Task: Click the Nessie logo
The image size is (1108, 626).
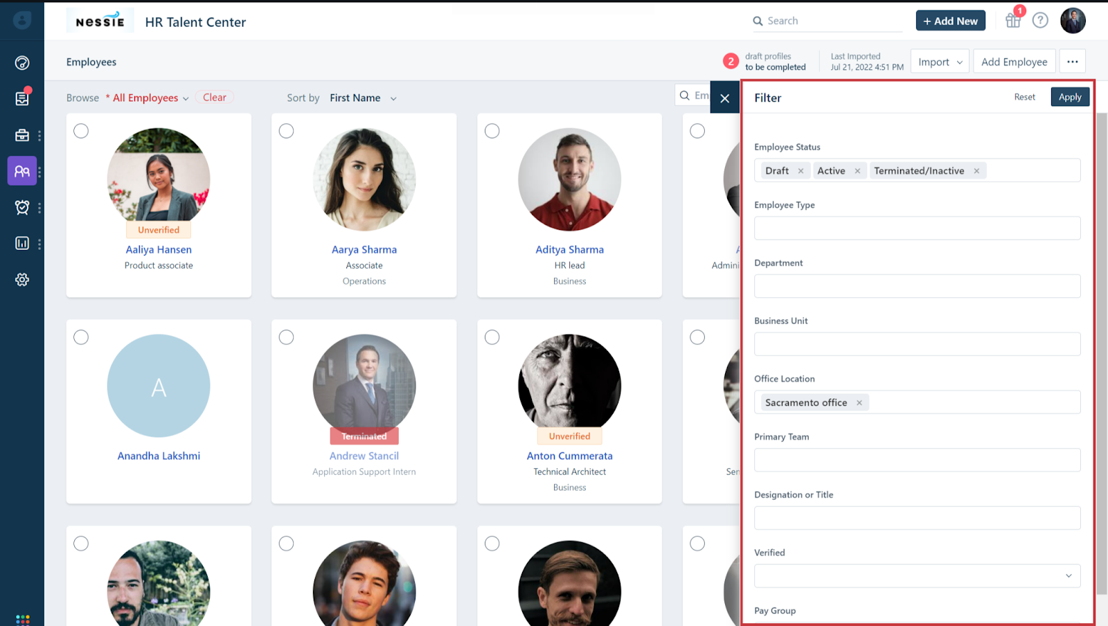Action: coord(100,21)
